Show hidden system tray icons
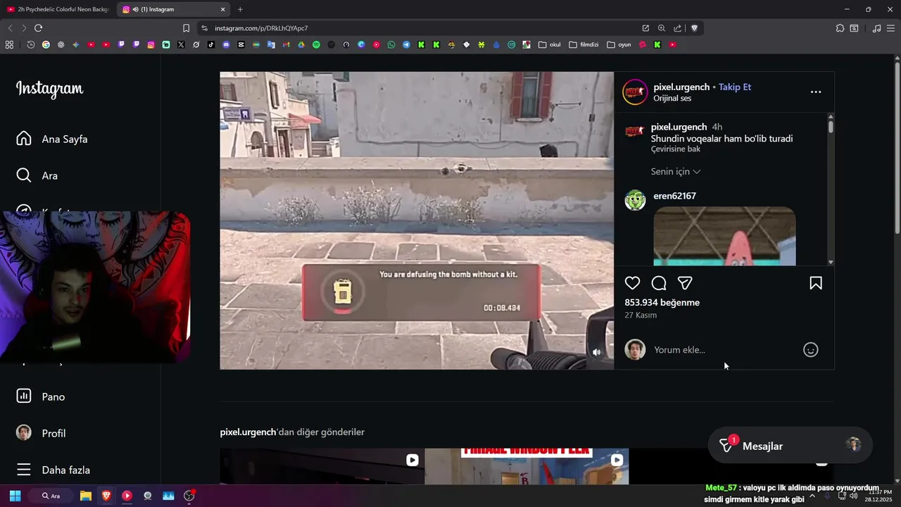901x507 pixels. pos(812,496)
